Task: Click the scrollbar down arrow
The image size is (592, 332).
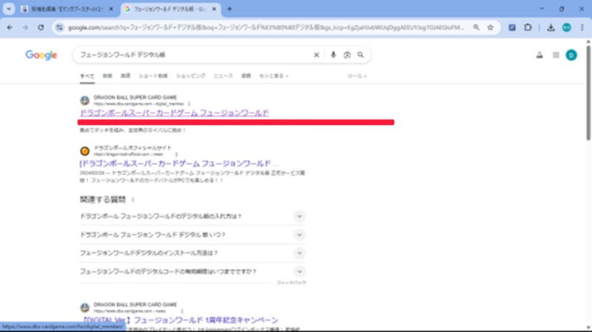Action: pyautogui.click(x=588, y=328)
